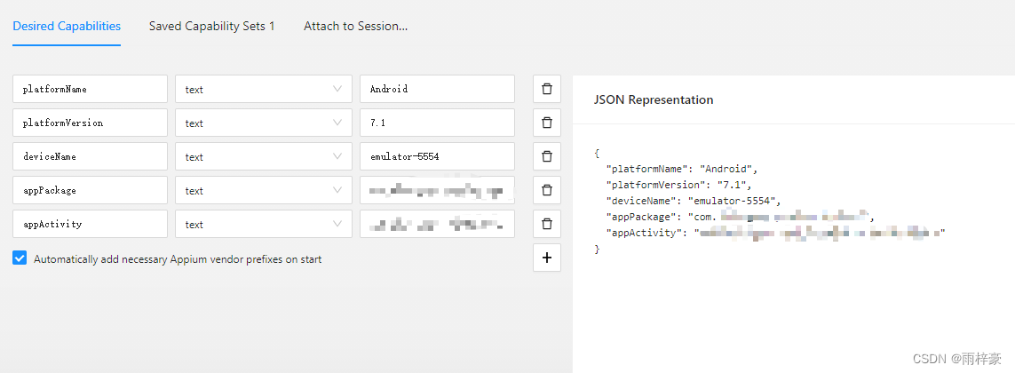The image size is (1015, 373).
Task: Select the Desired Capabilities tab
Action: [67, 27]
